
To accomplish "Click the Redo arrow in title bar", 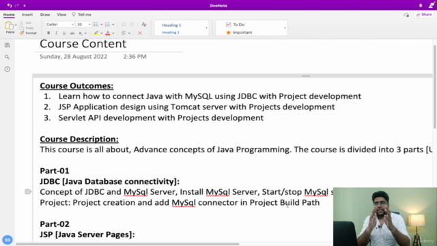I will (x=16, y=5).
